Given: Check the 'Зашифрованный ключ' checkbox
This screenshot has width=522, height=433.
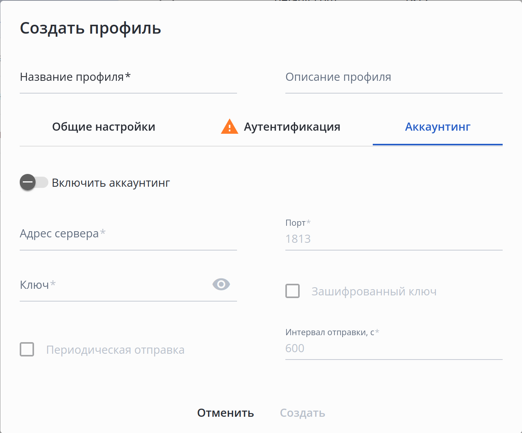Looking at the screenshot, I should point(292,291).
